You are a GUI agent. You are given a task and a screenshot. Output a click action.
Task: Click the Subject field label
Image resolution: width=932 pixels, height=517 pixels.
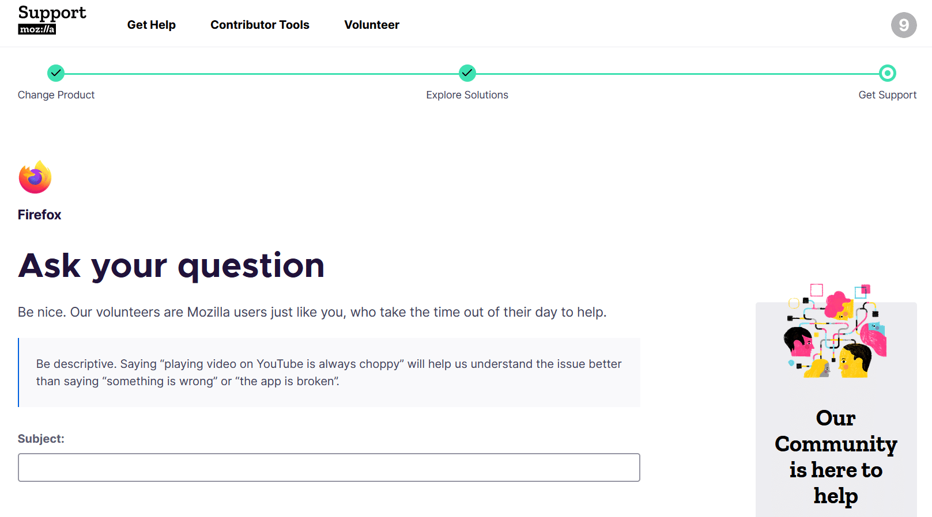click(x=41, y=439)
